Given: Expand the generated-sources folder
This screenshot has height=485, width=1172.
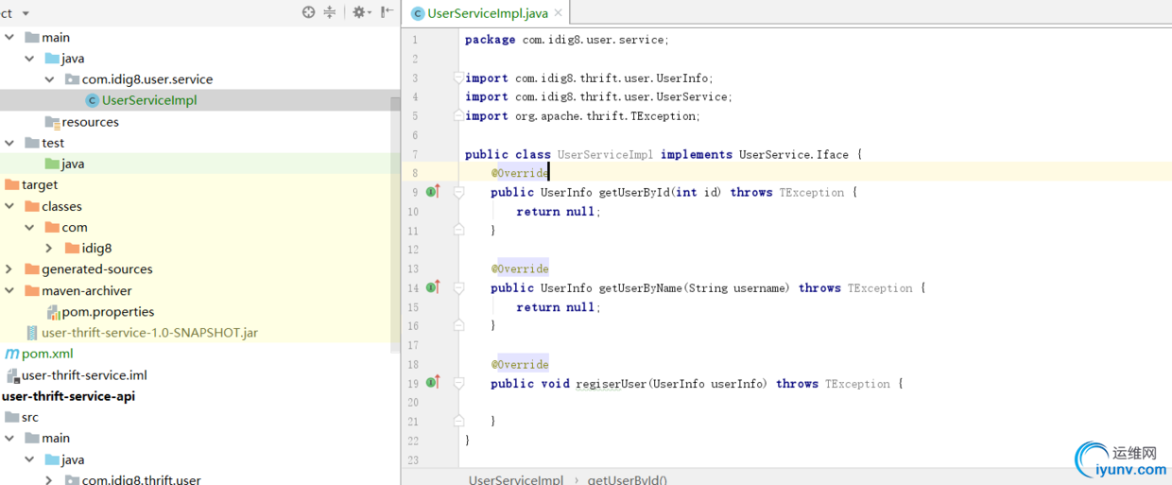Looking at the screenshot, I should tap(9, 269).
